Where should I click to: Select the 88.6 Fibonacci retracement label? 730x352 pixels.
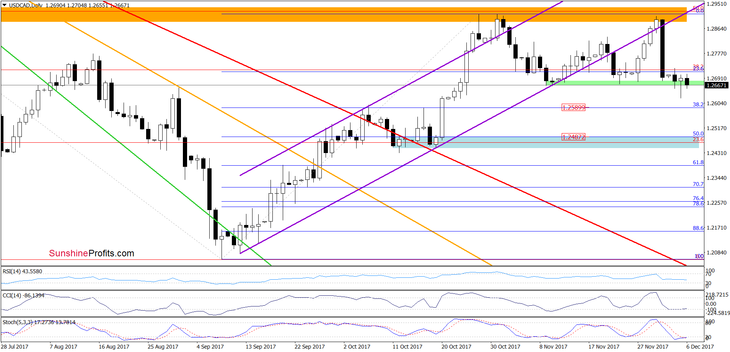698,228
